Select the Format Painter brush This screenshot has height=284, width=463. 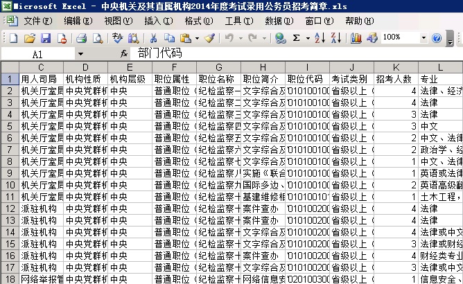pos(209,38)
